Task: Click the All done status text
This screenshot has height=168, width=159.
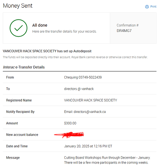Action: (40, 25)
